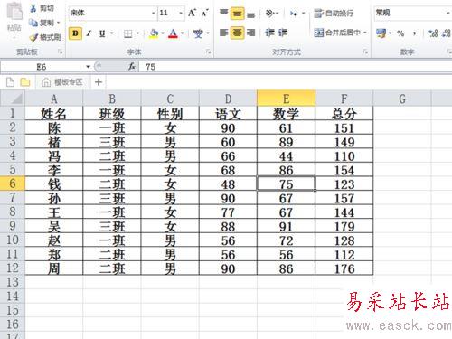Open the font name 宋体 dropdown
Viewport: 452px width, 339px height.
tap(154, 13)
